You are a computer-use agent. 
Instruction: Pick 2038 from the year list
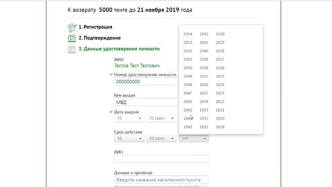pyautogui.click(x=204, y=68)
